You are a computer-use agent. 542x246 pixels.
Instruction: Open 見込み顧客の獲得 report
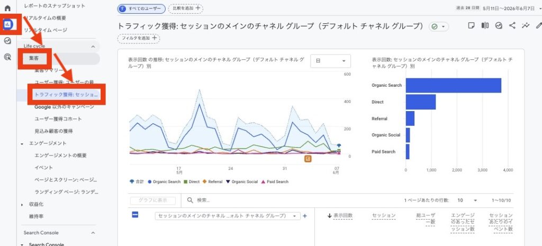(x=53, y=131)
